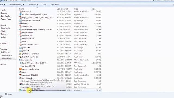Viewport: 174px width, 98px height.
Task: Sort by the Type column header
Action: pyautogui.click(x=76, y=9)
